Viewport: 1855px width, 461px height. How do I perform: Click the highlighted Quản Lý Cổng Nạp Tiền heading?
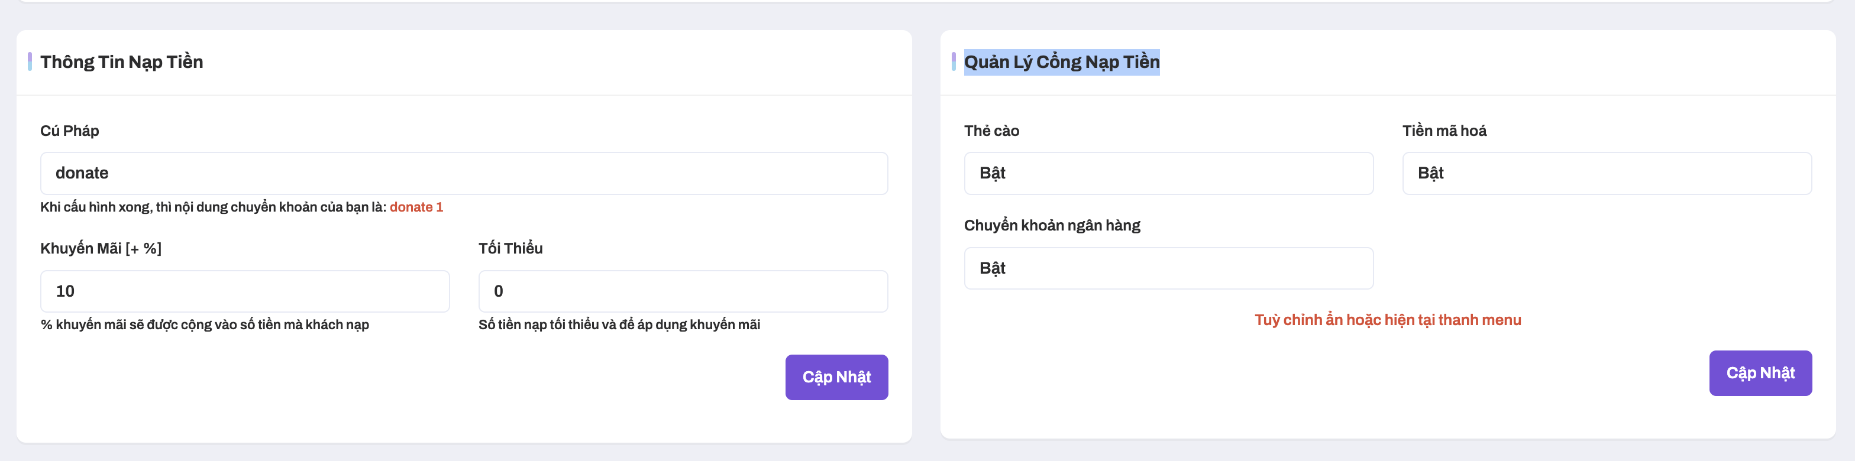[1061, 62]
